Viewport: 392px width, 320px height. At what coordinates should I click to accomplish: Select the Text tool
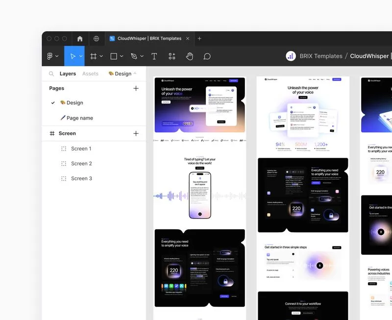pos(154,56)
